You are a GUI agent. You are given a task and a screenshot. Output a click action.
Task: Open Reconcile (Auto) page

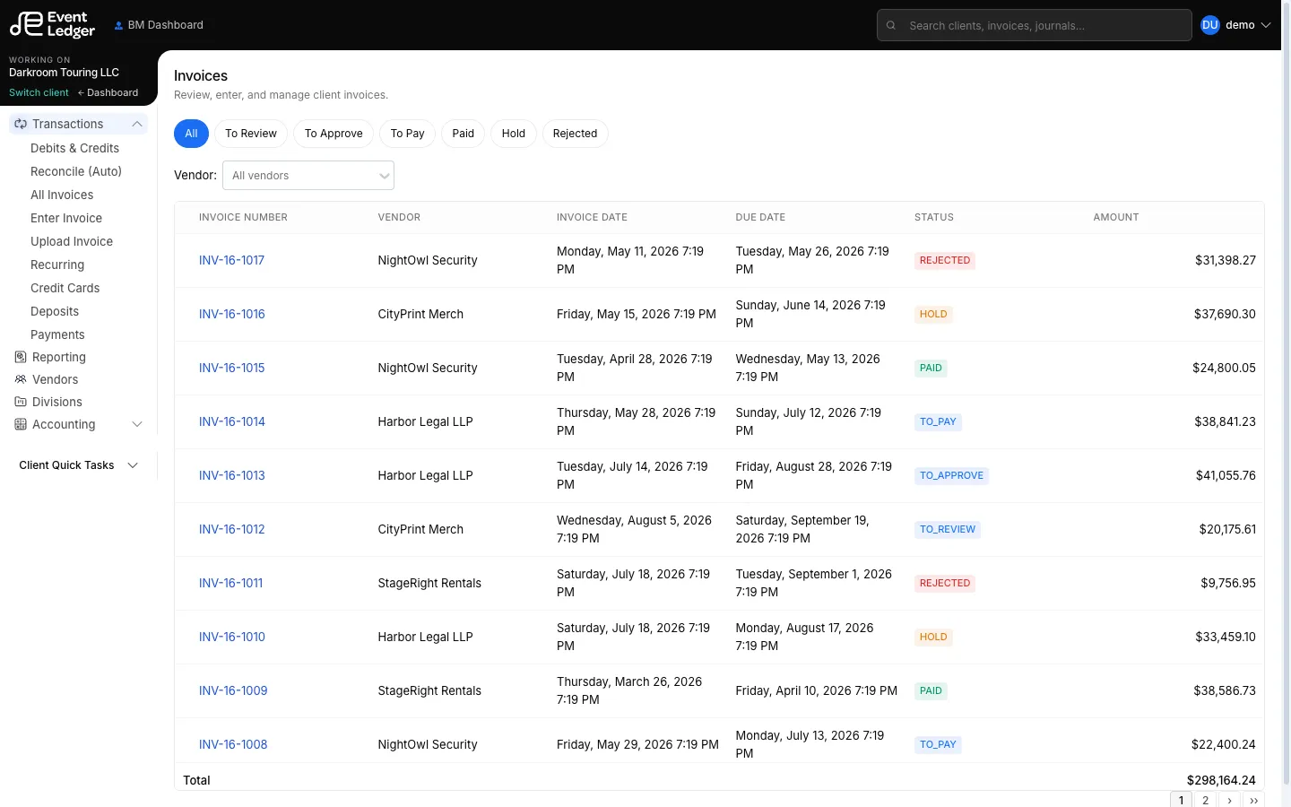point(76,171)
